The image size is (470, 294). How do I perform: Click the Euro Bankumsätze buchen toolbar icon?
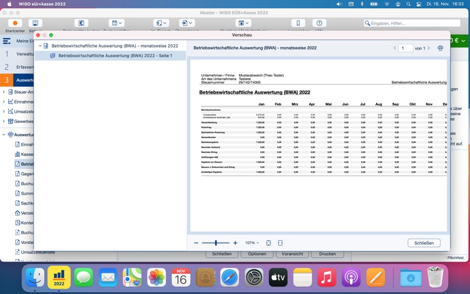(81, 23)
